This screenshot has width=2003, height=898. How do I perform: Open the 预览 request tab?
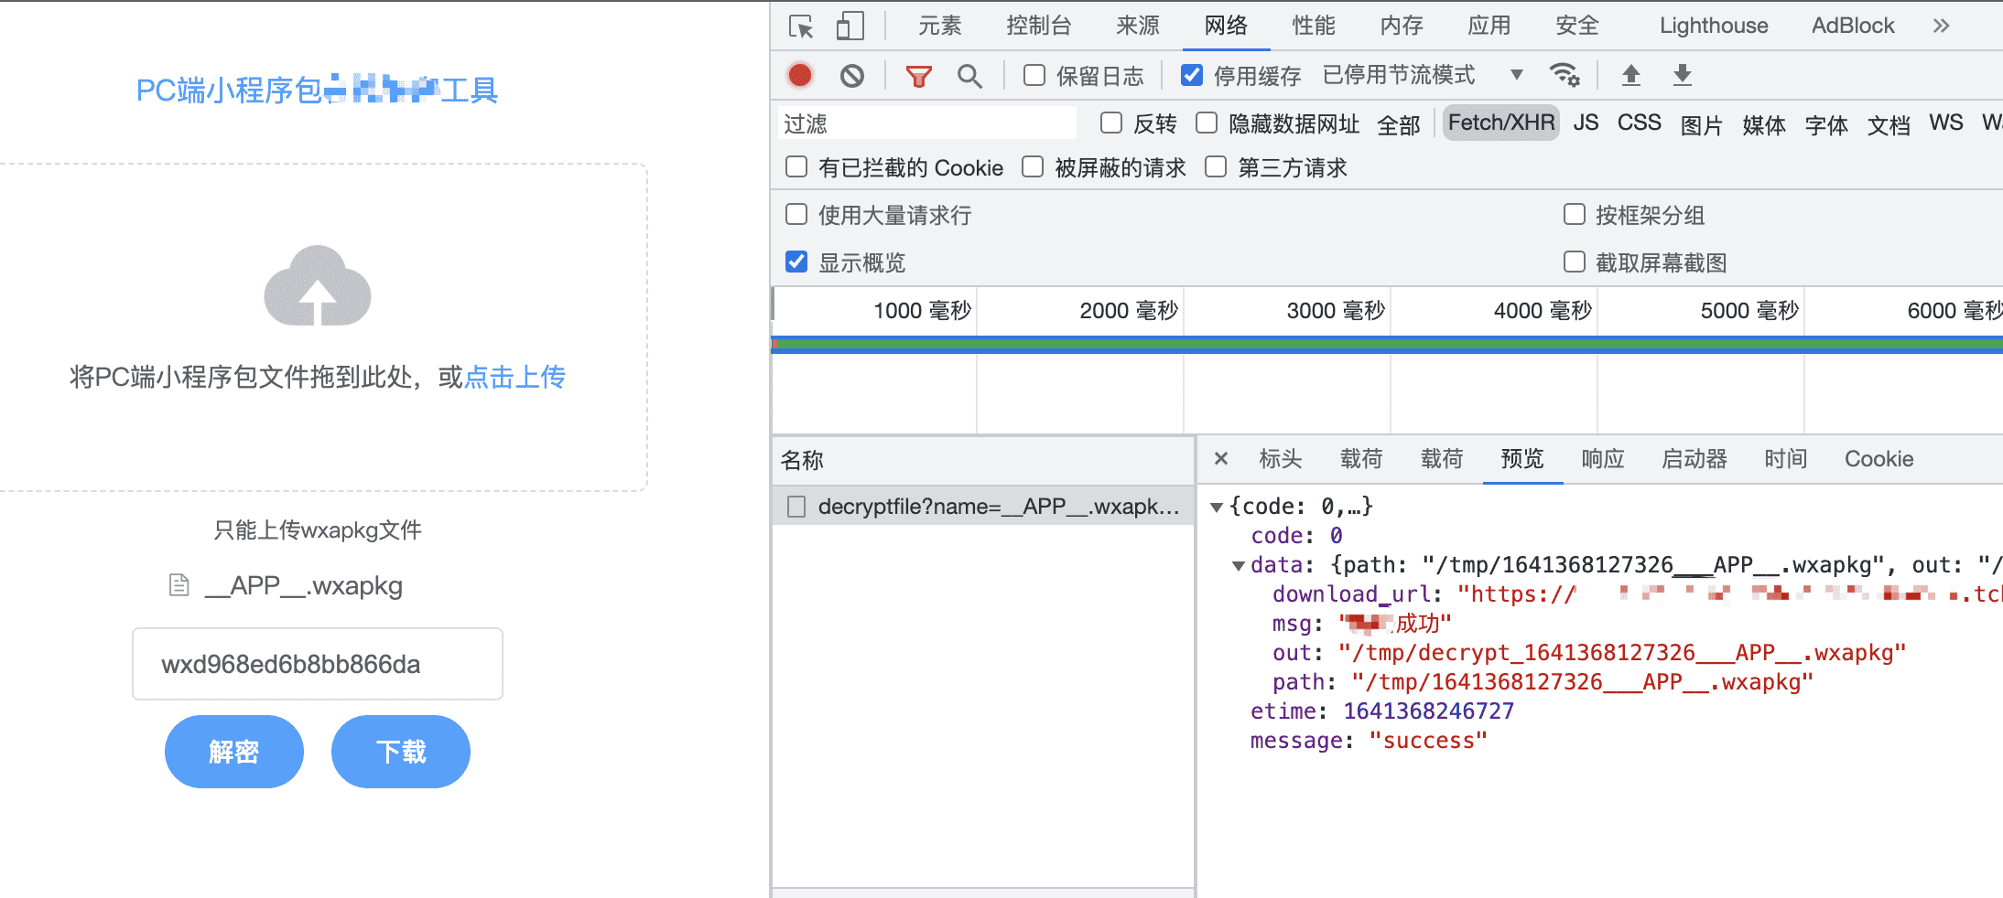[x=1522, y=458]
